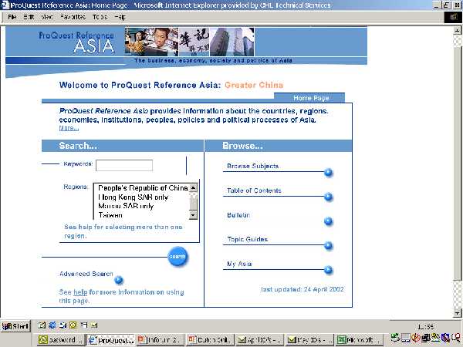Select People's Republic of China in Regions list

[x=143, y=187]
